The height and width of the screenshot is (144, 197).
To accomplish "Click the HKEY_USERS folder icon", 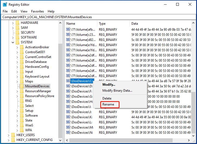I will [13, 135].
